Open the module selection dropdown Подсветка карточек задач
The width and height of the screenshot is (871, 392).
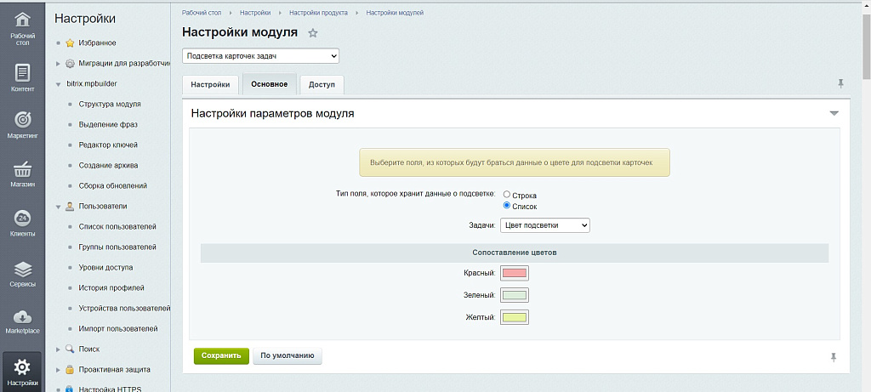260,56
